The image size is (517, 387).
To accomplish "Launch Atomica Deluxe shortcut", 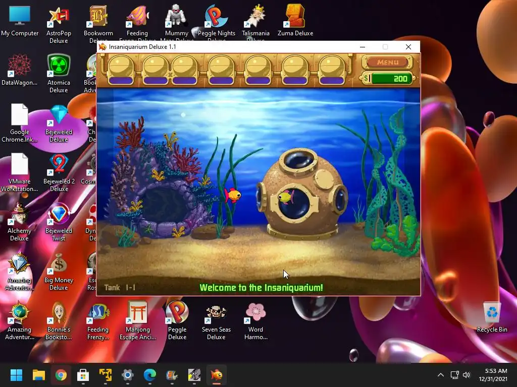I will (59, 74).
